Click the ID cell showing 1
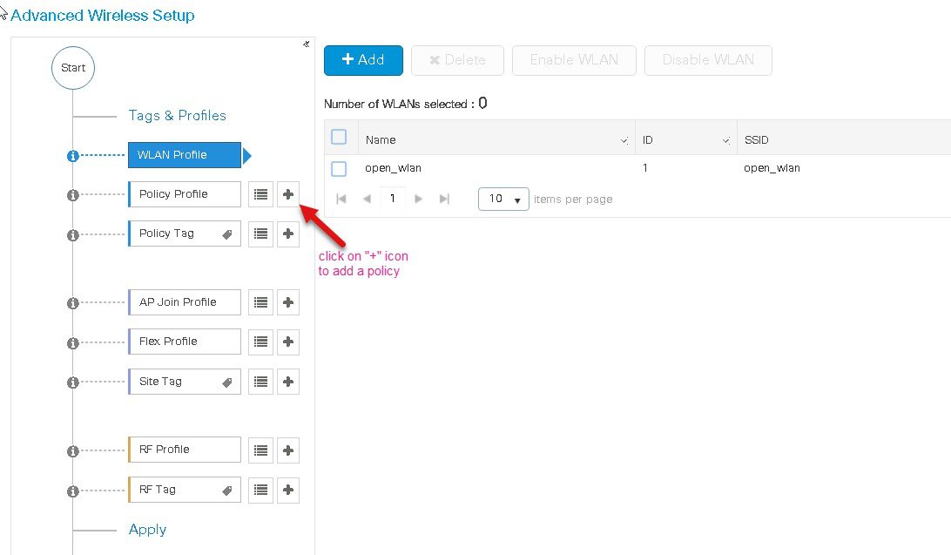The image size is (951, 555). [645, 167]
